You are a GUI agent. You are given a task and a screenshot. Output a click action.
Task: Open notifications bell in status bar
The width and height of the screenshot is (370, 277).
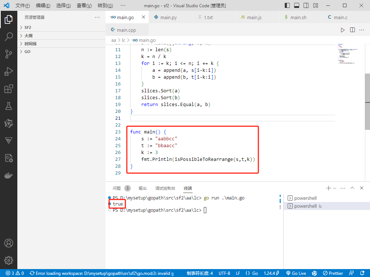tap(362, 273)
